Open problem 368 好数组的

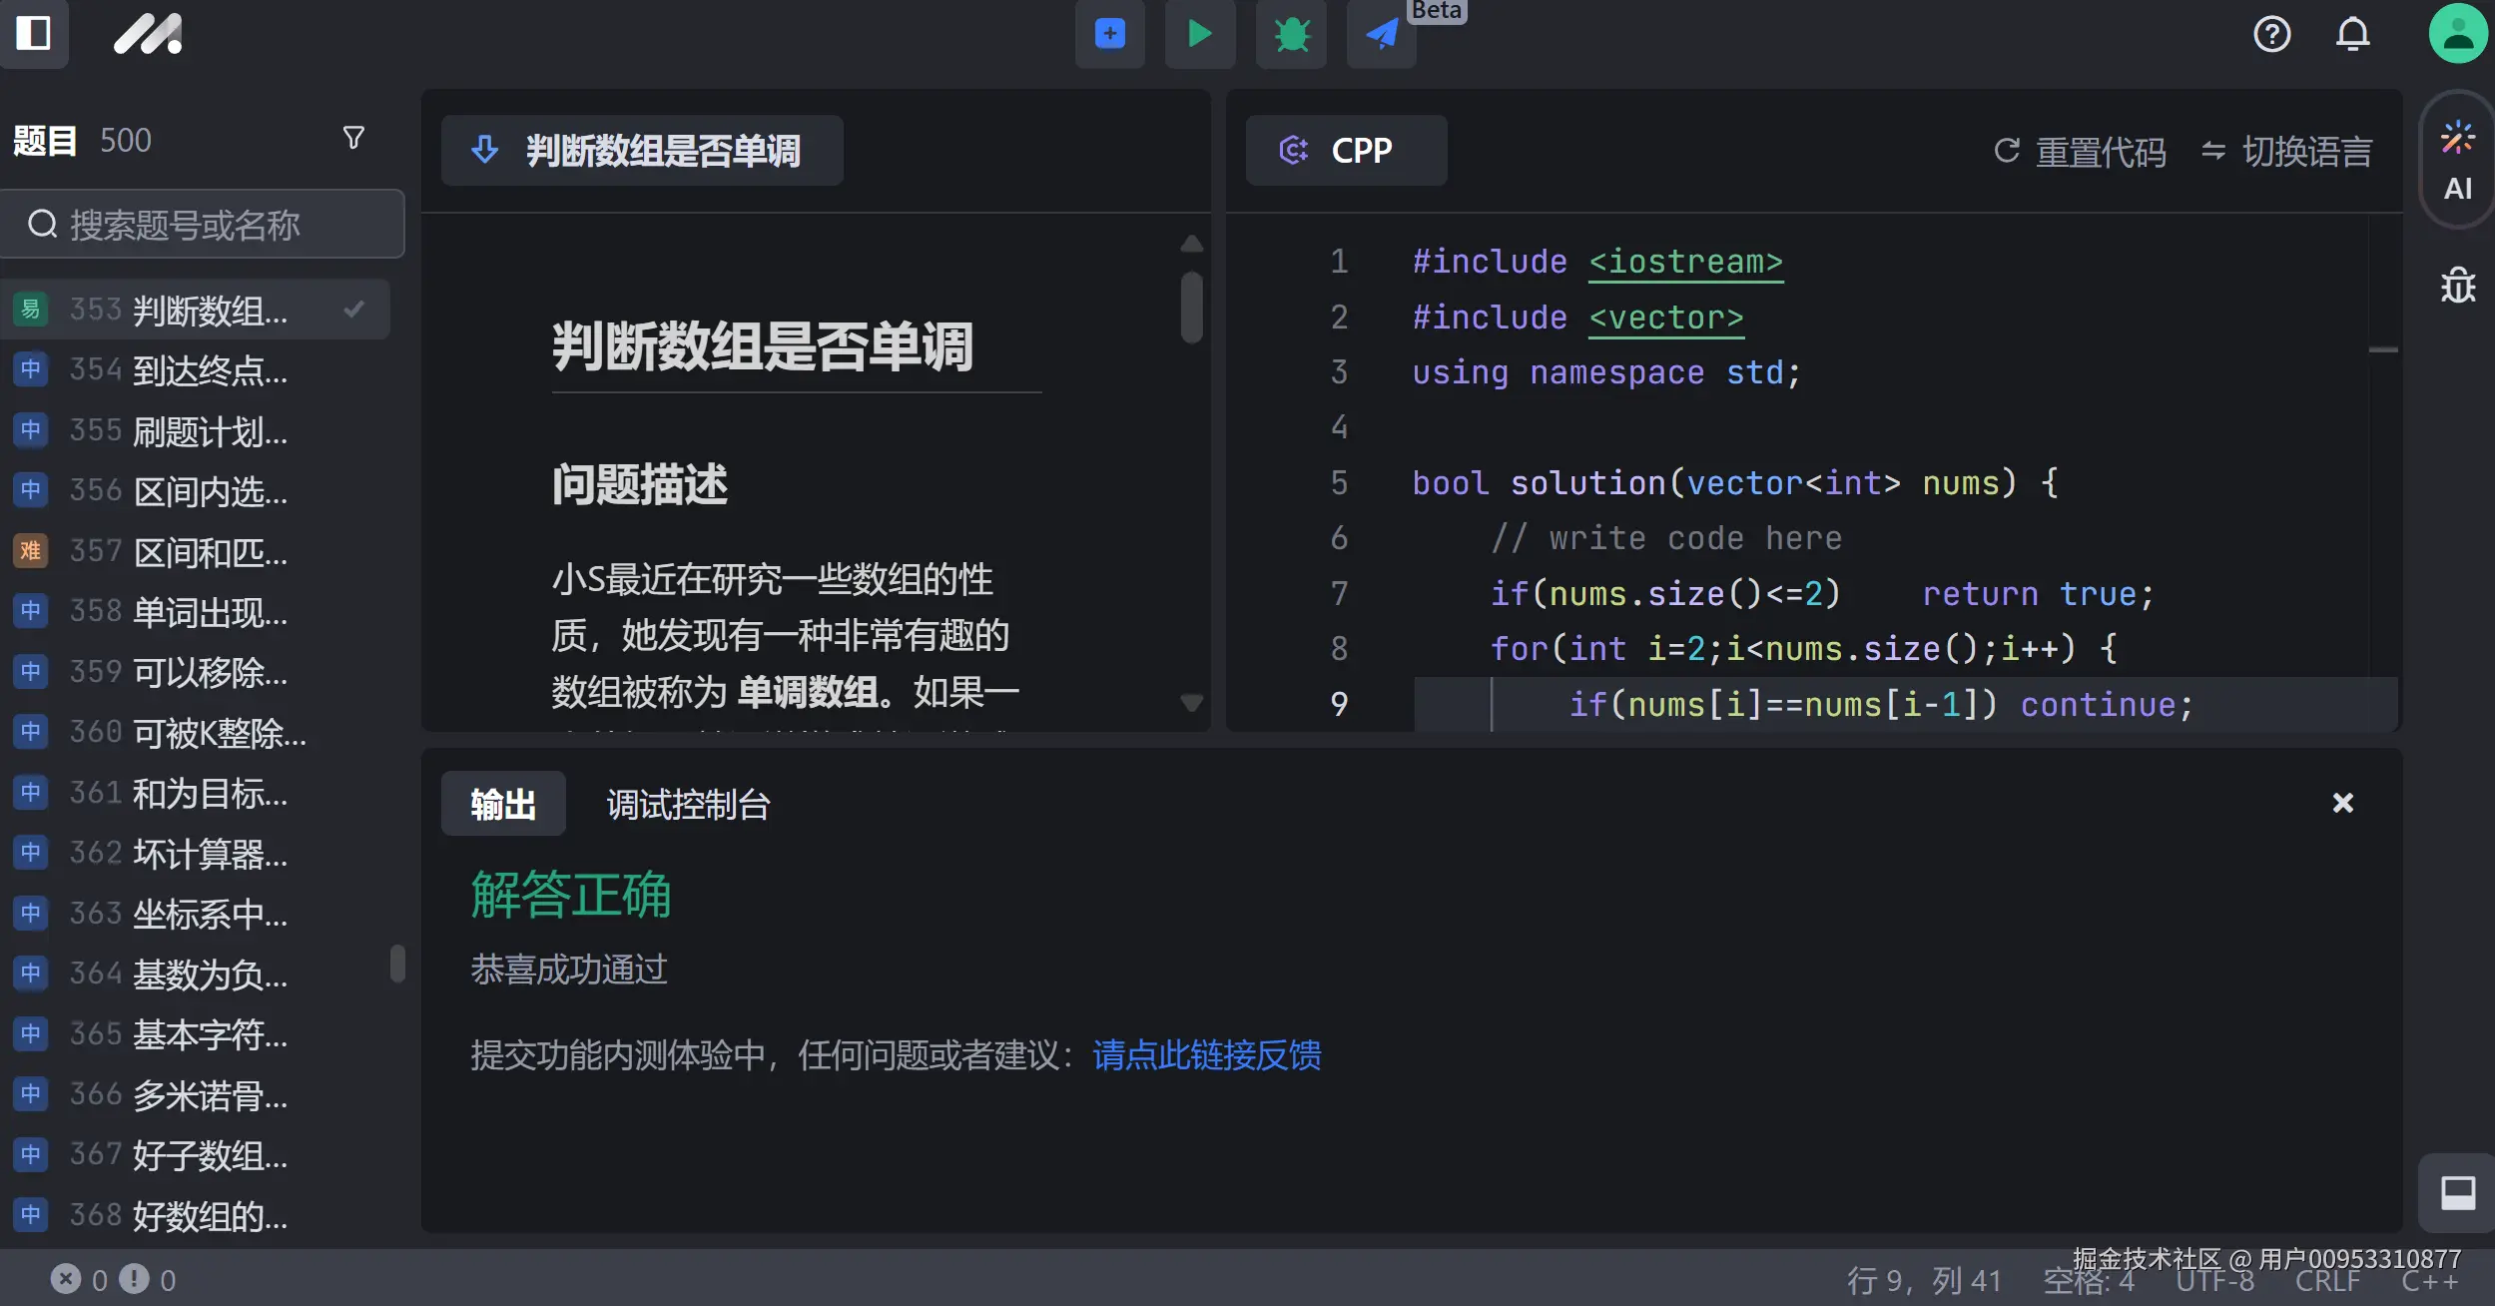point(196,1215)
